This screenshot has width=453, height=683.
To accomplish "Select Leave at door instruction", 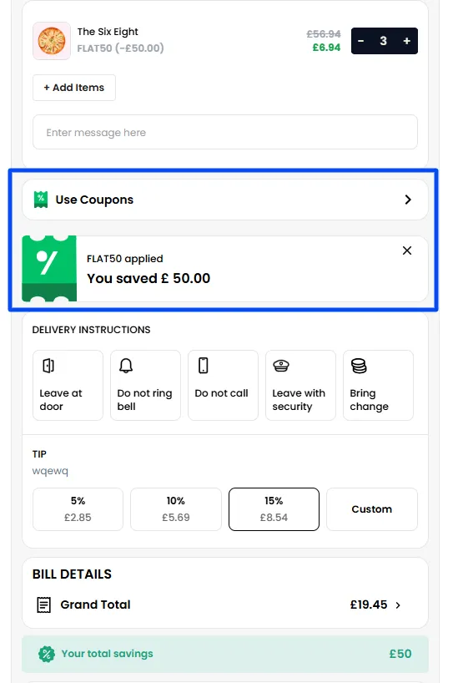I will [68, 385].
